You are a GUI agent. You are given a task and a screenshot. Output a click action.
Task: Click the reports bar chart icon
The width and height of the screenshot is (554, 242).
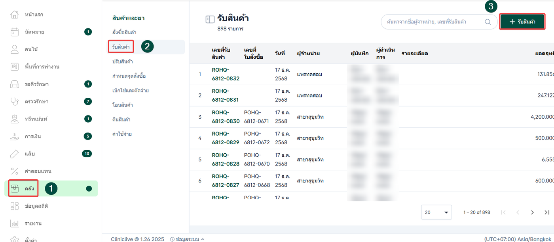[x=15, y=223]
